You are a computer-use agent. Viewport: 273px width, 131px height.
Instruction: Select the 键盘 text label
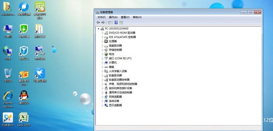pos(111,67)
